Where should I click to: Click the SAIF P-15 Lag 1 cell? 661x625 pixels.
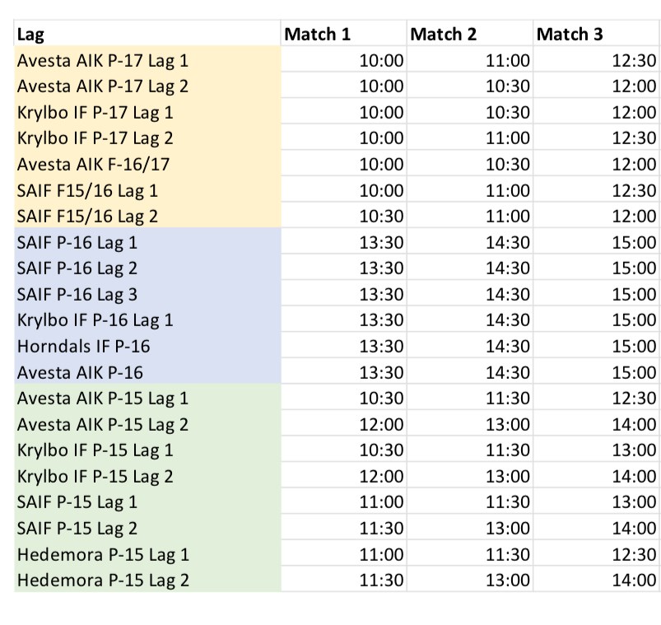click(x=148, y=502)
